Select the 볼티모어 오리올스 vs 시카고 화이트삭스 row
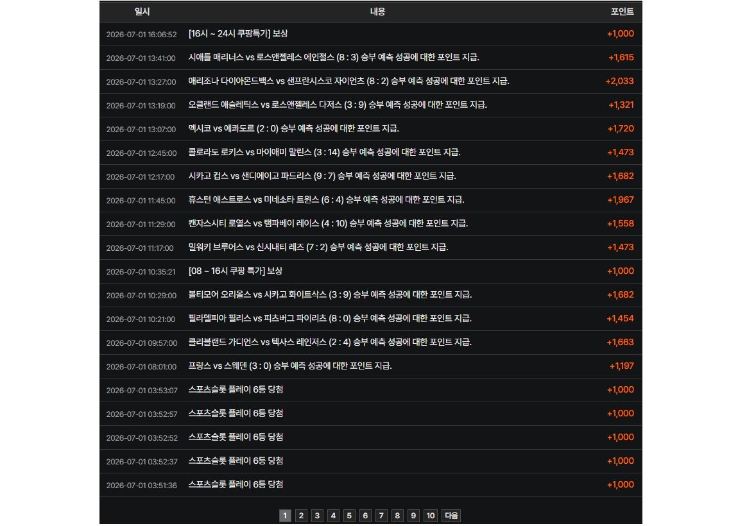This screenshot has width=756, height=526. (371, 295)
